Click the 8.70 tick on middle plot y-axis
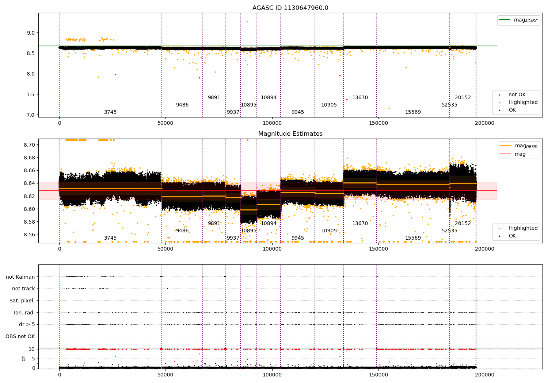This screenshot has height=383, width=548. (x=29, y=145)
